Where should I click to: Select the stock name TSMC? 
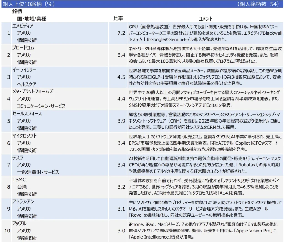click(x=19, y=179)
